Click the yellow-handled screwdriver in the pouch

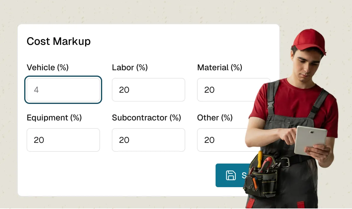tap(260, 159)
